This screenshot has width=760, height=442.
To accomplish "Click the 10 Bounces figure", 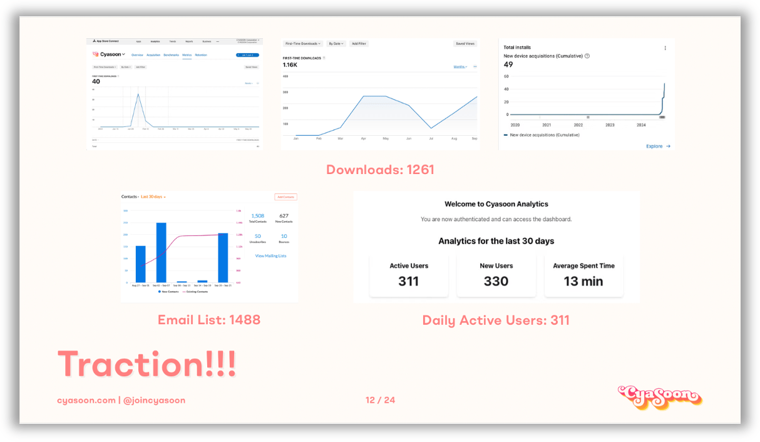I will click(284, 236).
